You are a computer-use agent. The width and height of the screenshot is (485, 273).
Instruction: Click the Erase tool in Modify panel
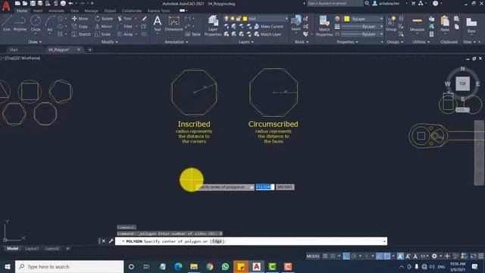[x=144, y=18]
